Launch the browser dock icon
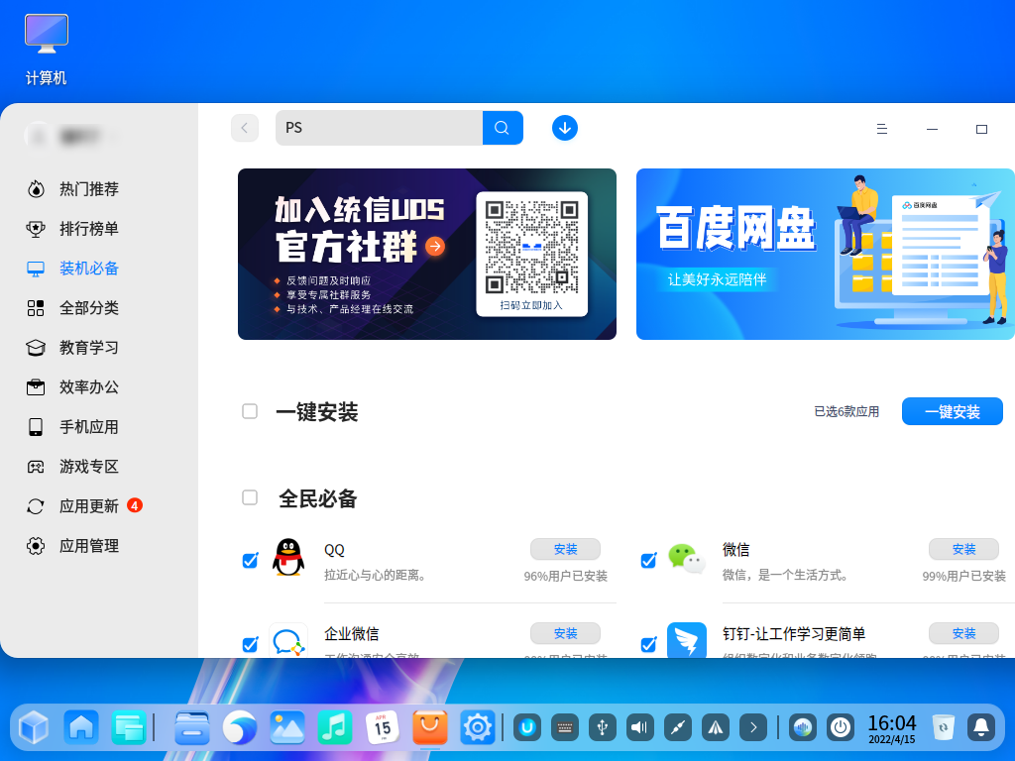Screen dimensions: 1015x761 click(x=240, y=727)
